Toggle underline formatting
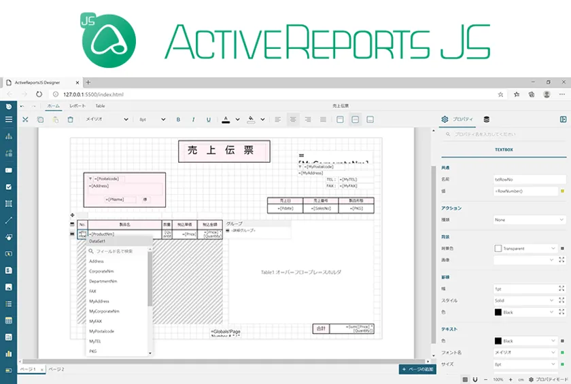 coord(209,119)
